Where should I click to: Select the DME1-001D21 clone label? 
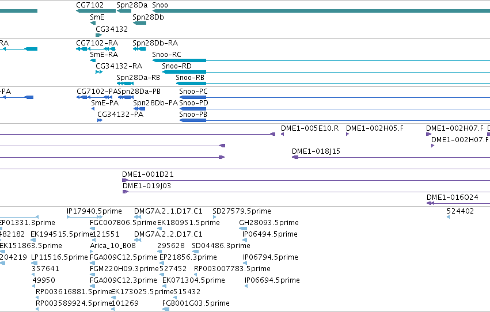148,174
